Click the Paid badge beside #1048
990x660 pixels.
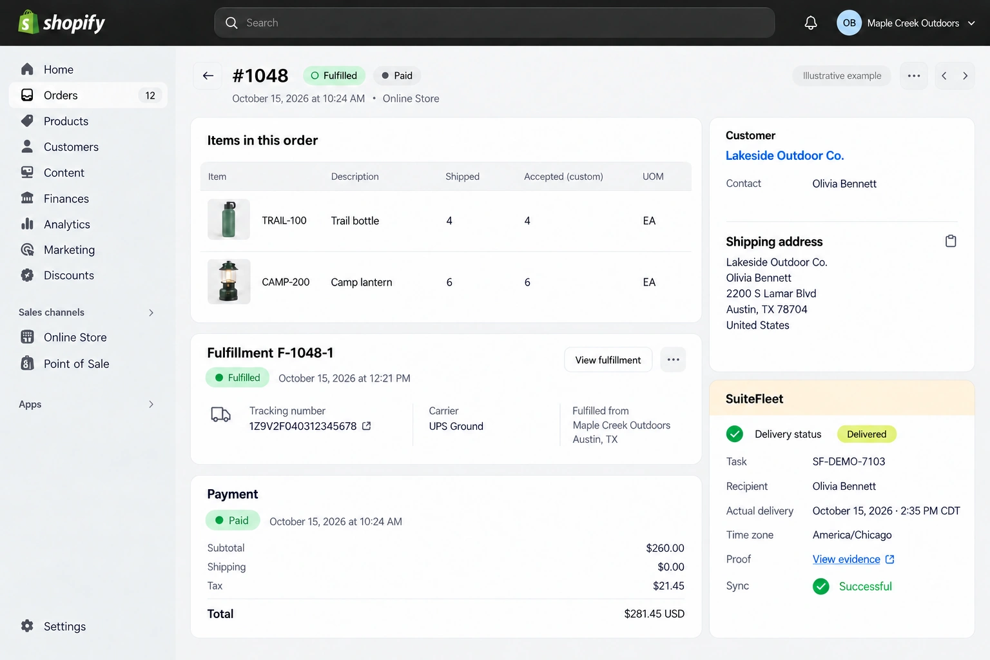pyautogui.click(x=397, y=76)
